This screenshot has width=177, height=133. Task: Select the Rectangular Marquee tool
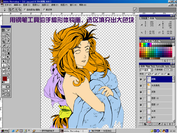point(4,34)
